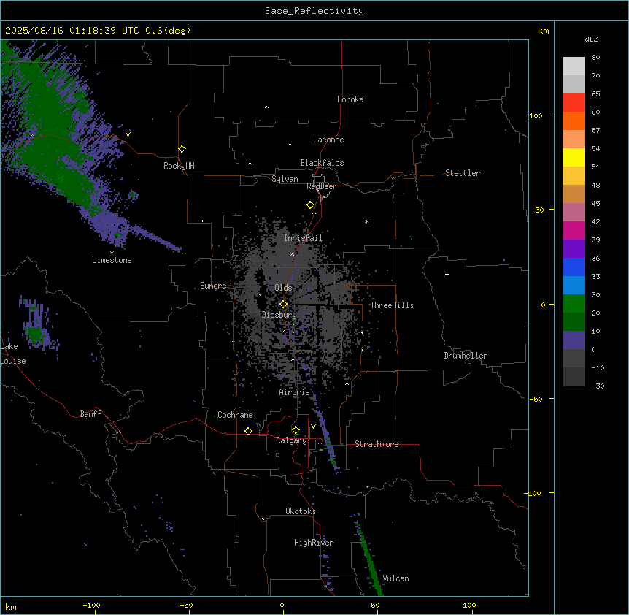Pick the bright green 20–30 dBZ legend swatch
This screenshot has width=629, height=615.
pos(574,304)
